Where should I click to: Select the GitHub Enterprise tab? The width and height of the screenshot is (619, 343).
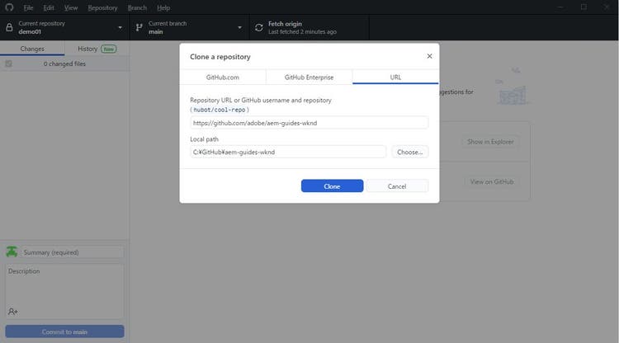click(309, 78)
